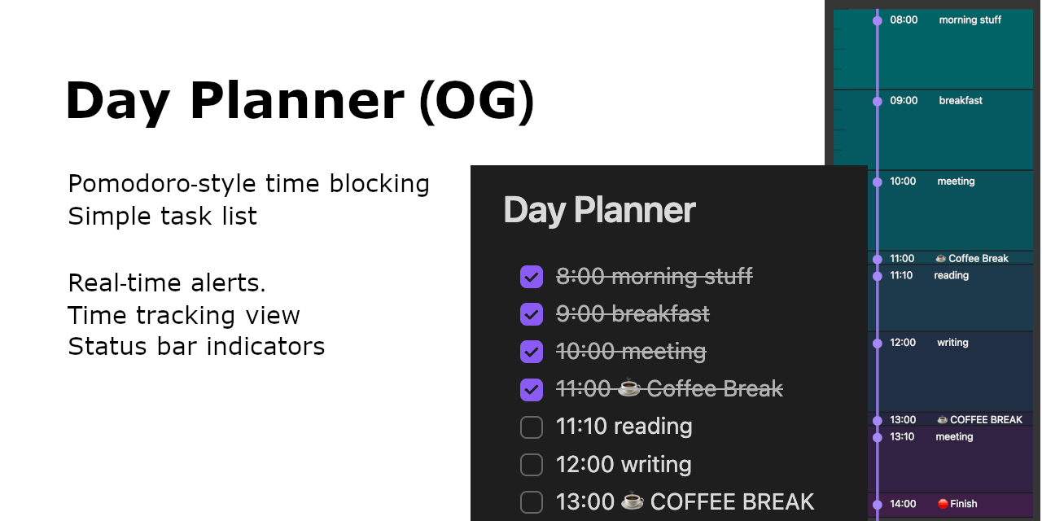The height and width of the screenshot is (521, 1042).
Task: Click the red Finish icon at 14:00
Action: click(943, 504)
